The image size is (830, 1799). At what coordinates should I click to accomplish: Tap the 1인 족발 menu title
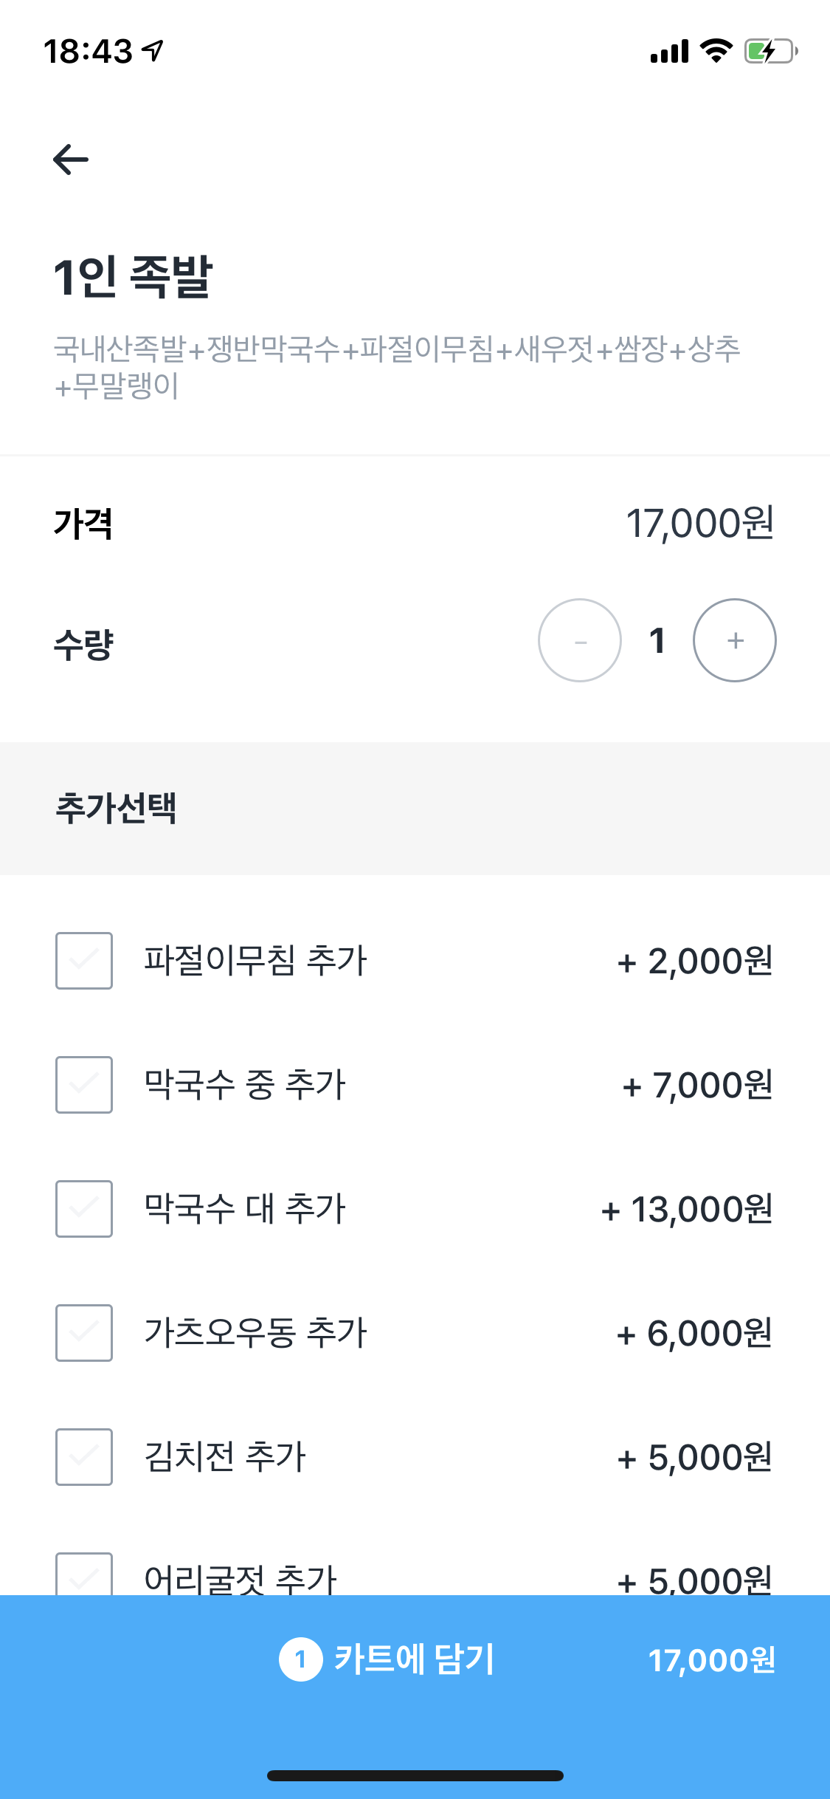[133, 277]
